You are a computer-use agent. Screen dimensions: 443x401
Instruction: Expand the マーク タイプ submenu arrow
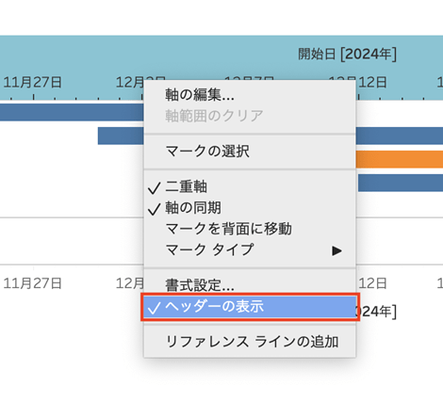pos(336,250)
